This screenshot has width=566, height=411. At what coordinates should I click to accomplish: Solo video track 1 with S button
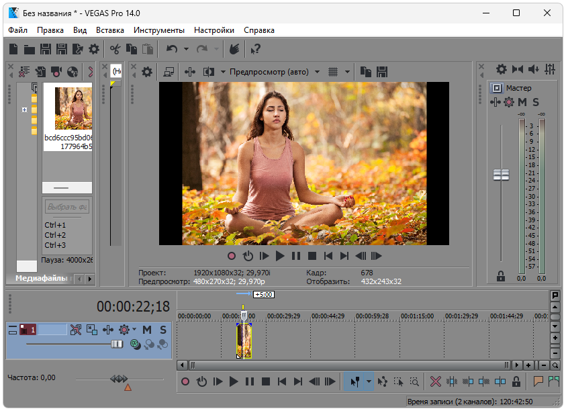pyautogui.click(x=163, y=330)
